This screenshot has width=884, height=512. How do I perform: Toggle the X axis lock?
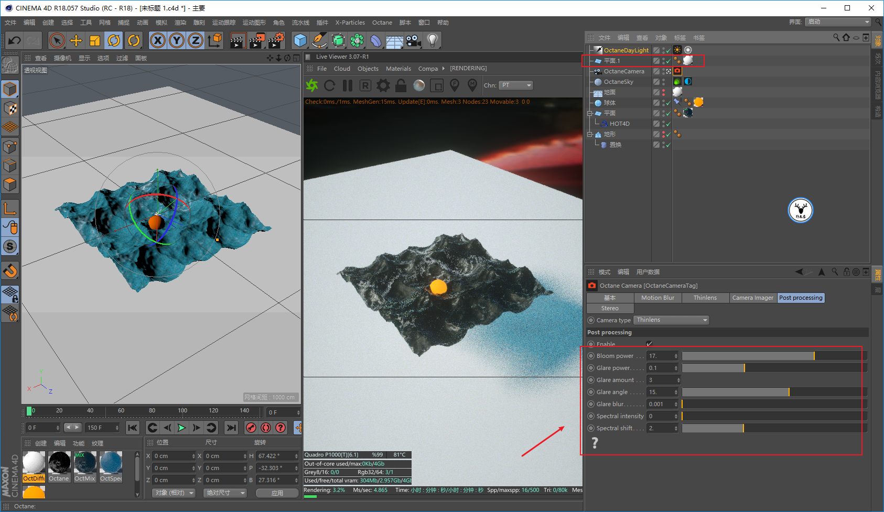point(158,40)
